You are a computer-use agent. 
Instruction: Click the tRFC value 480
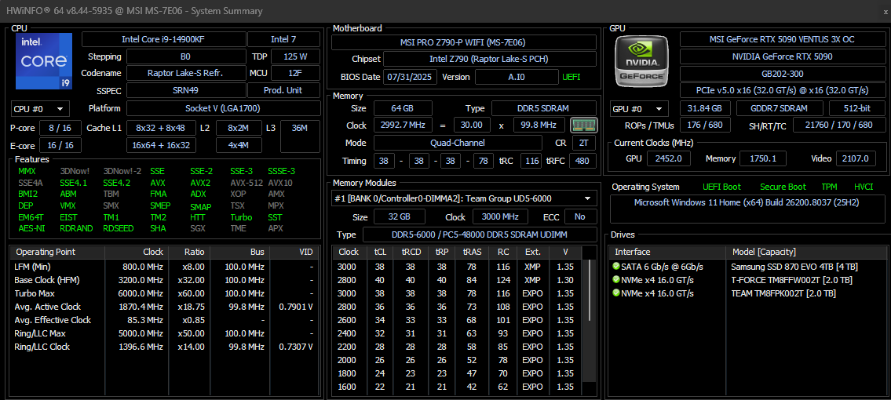(582, 161)
